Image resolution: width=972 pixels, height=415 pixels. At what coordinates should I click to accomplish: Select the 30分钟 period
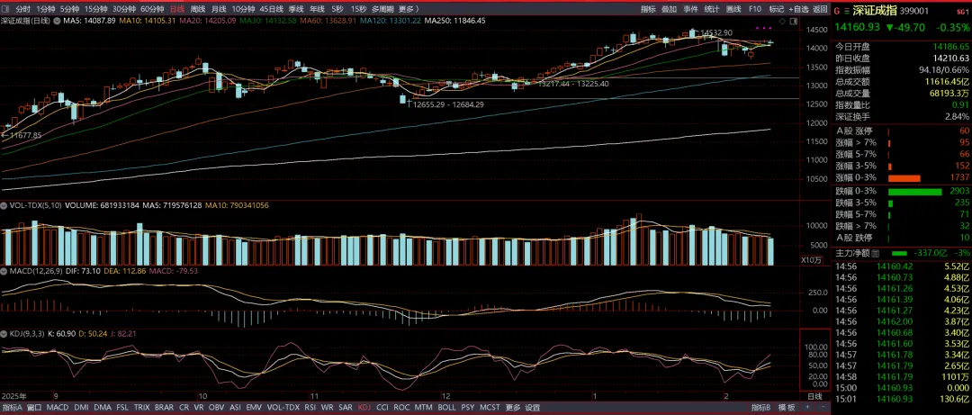pos(124,9)
